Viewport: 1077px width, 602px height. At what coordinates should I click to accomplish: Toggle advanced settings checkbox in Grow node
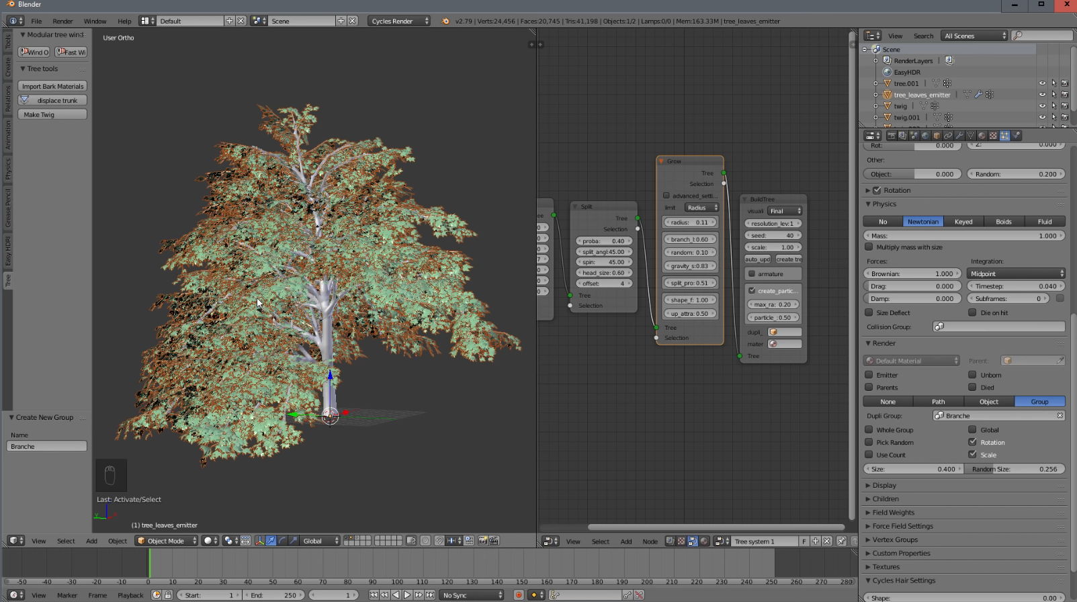tap(666, 196)
